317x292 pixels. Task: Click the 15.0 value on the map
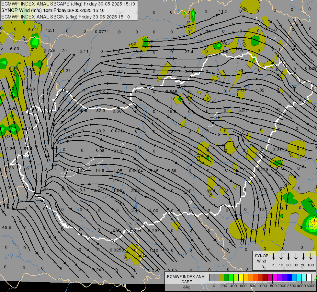click(x=172, y=112)
